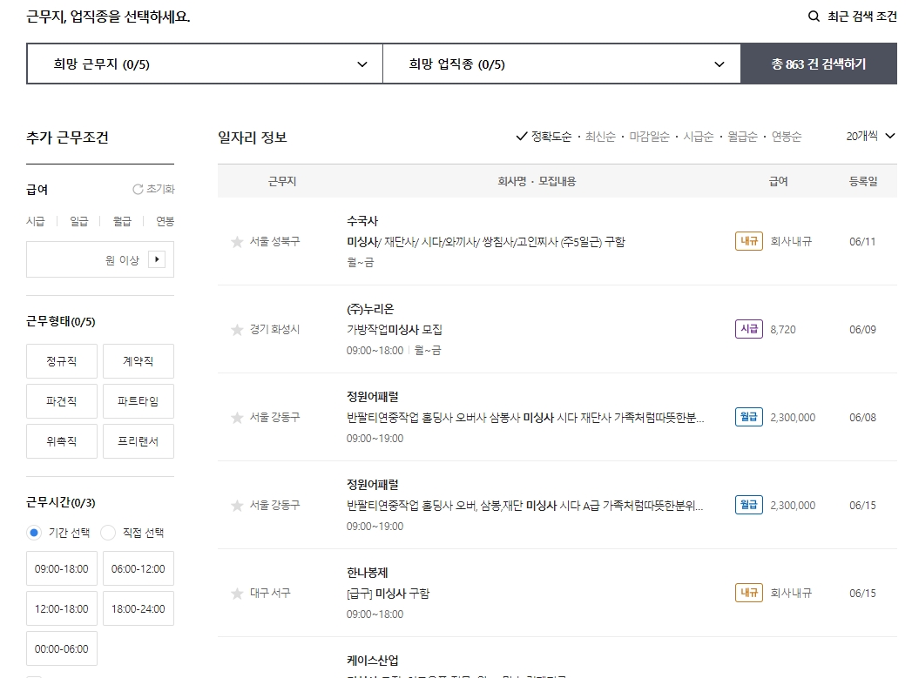Screen dimensions: 912x678
Task: Reset salary filter with 초기화 icon
Action: coord(137,188)
